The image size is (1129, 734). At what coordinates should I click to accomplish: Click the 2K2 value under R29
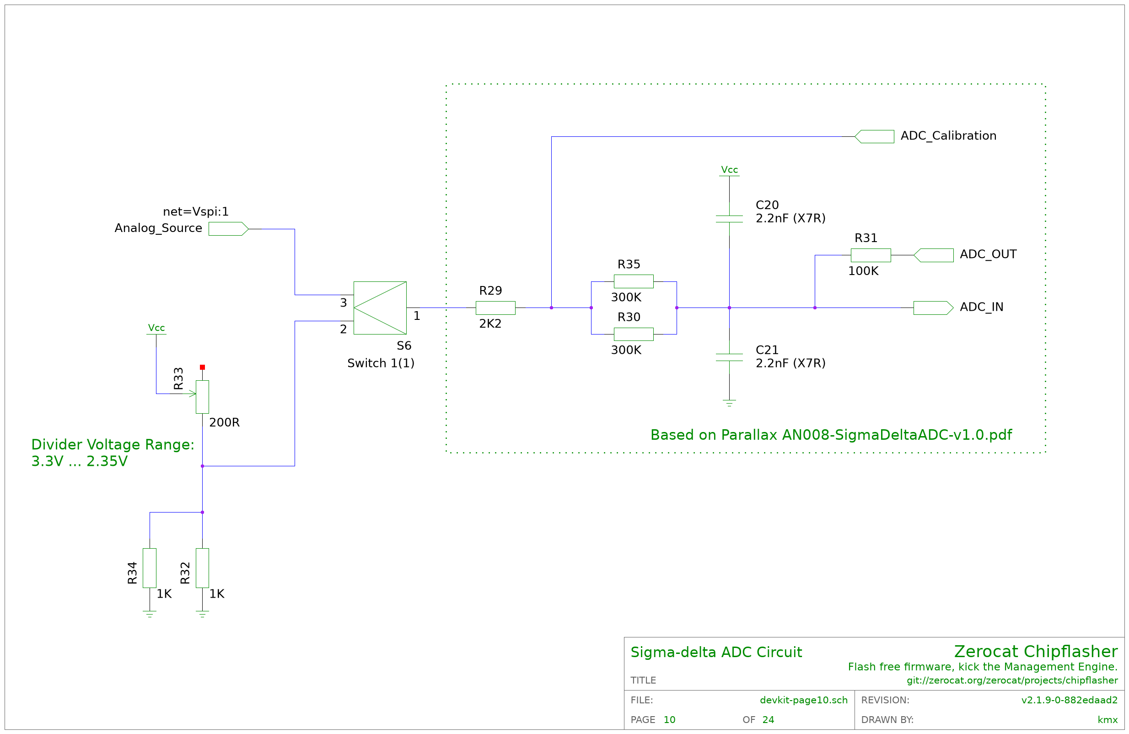[490, 324]
